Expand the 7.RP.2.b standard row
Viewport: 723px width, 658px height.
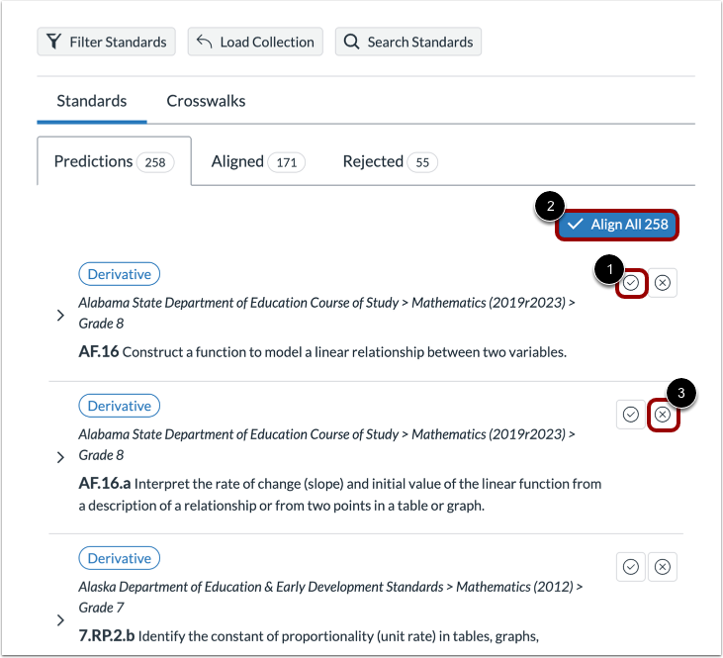[60, 620]
